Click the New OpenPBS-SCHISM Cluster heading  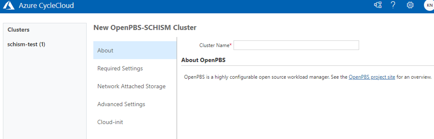[145, 28]
